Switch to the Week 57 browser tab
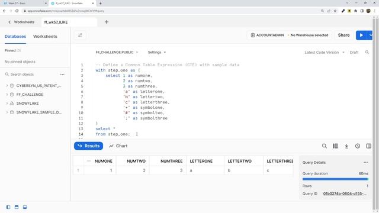Screen dimensions: 379x213 (x=24, y=3)
